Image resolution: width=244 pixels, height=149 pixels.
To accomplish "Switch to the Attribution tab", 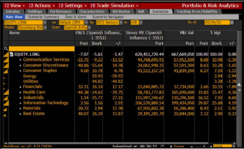I will point(121,12).
